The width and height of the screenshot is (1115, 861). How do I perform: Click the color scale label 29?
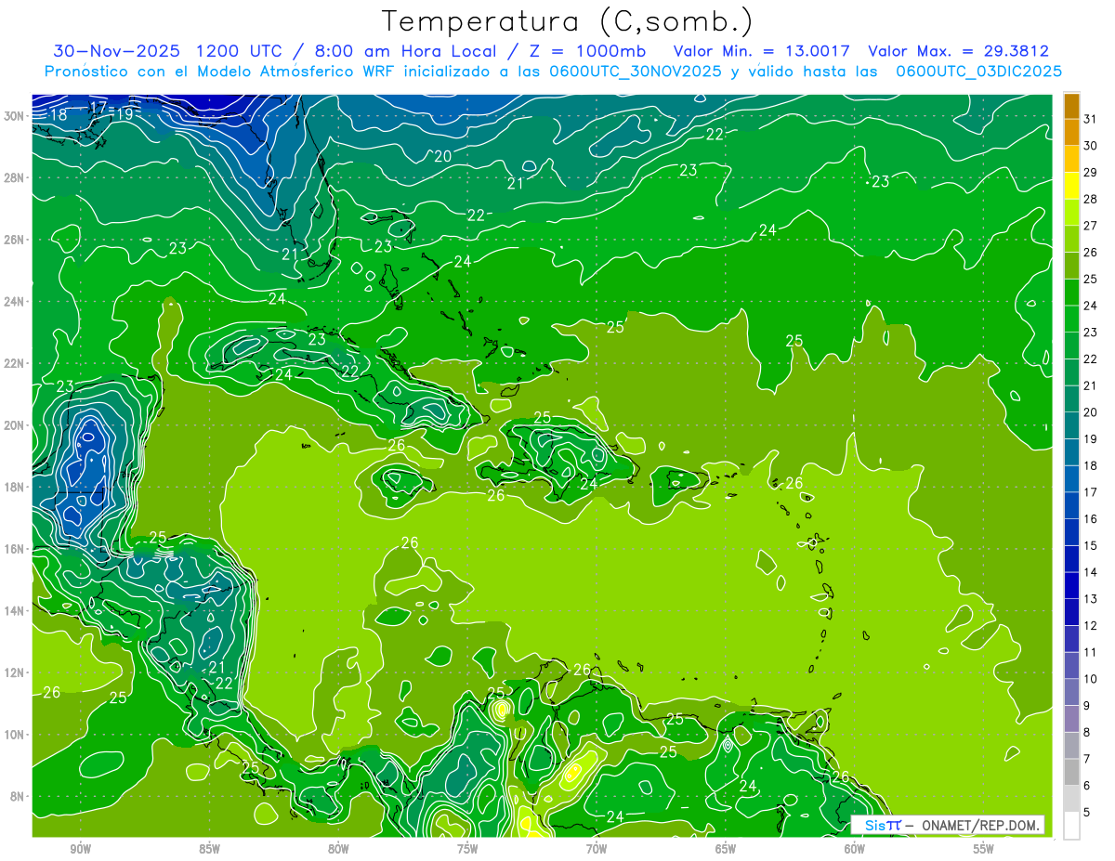[x=1091, y=172]
